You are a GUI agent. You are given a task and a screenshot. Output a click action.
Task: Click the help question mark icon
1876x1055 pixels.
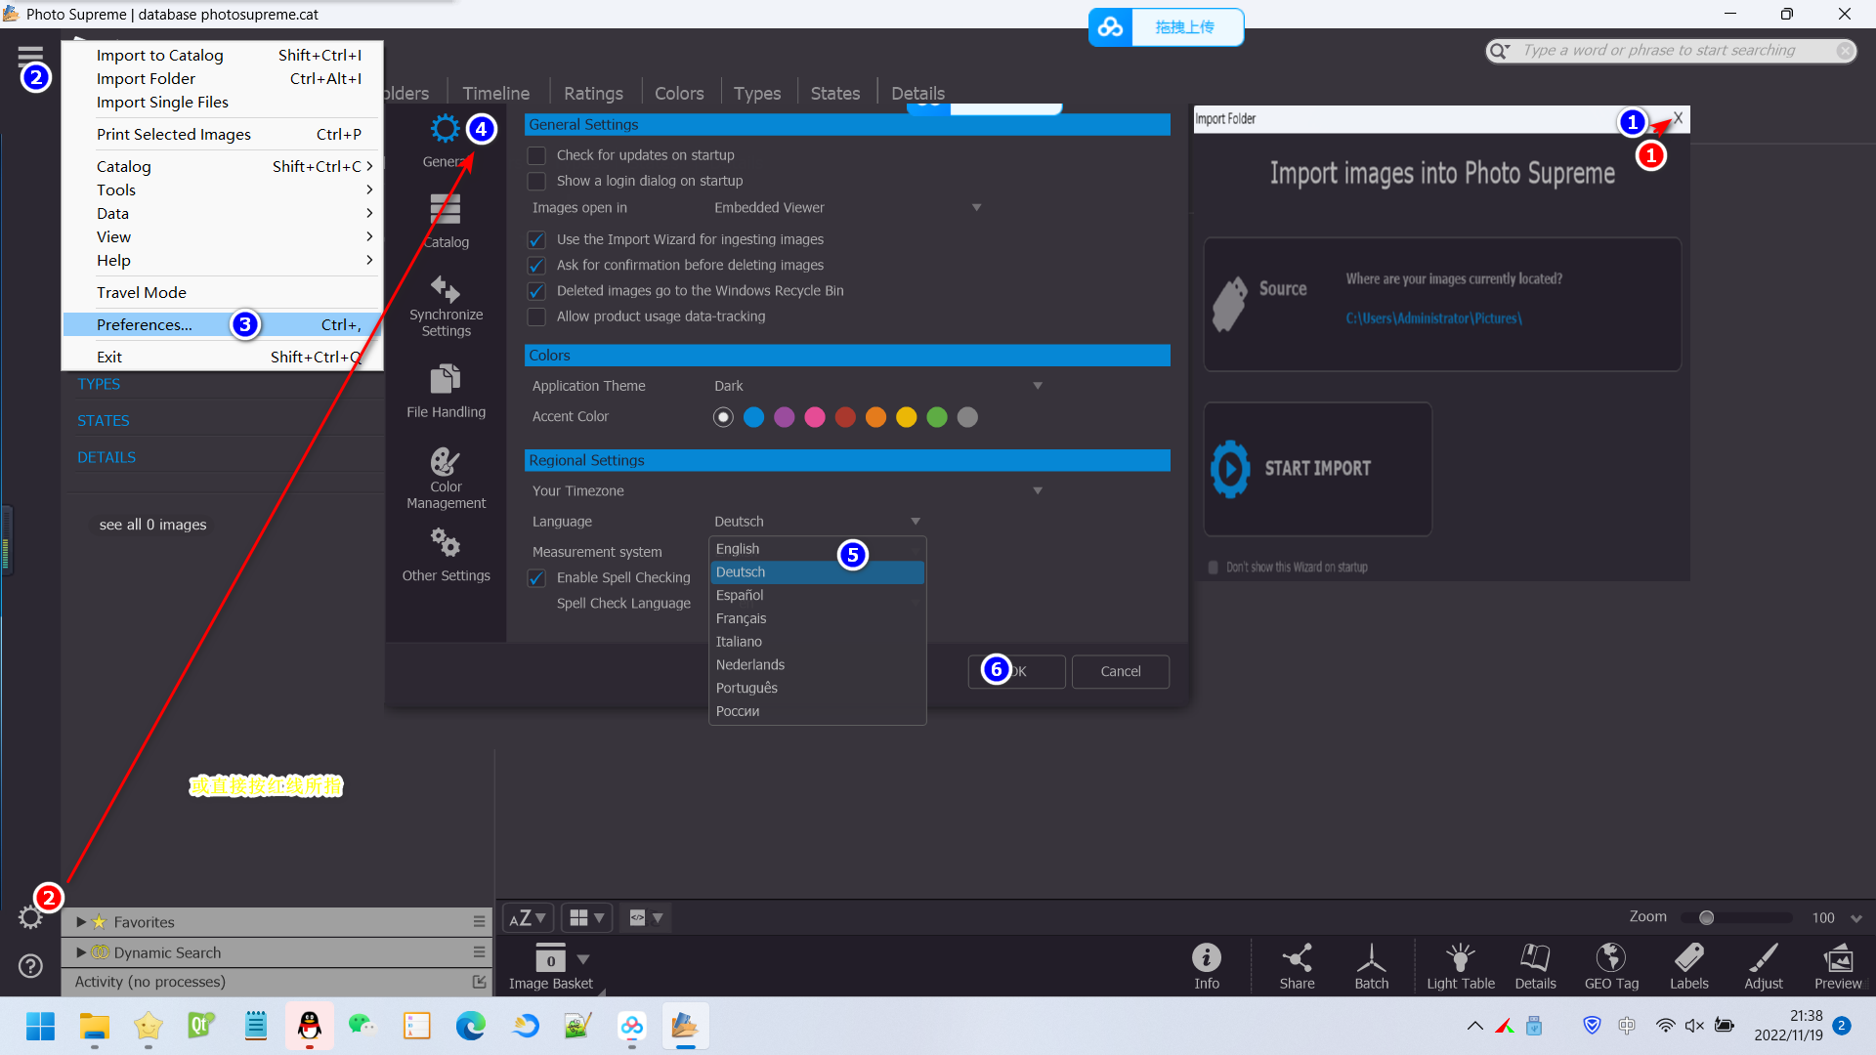point(30,966)
